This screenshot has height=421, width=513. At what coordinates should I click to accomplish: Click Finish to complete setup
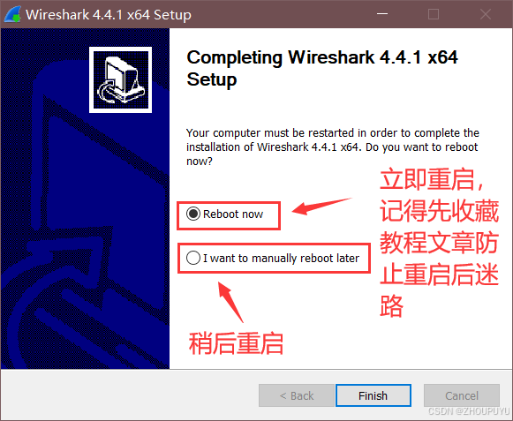[373, 395]
